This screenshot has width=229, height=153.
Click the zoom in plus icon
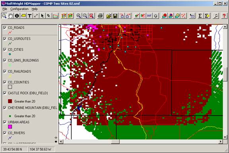79,16
